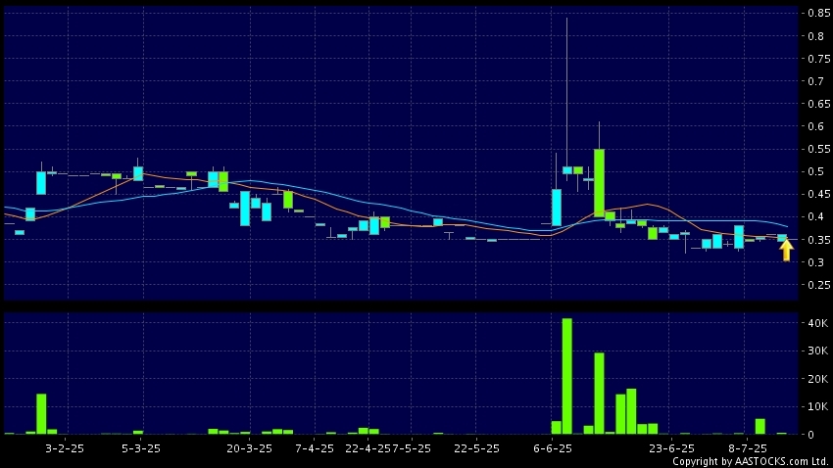Click the 0.65 price axis label
This screenshot has width=833, height=468.
(x=818, y=104)
